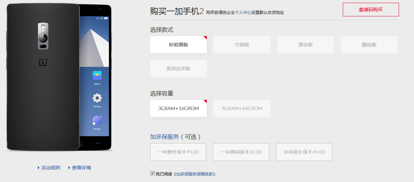
Task: Choose the 竹质版 style option
Action: 242,45
